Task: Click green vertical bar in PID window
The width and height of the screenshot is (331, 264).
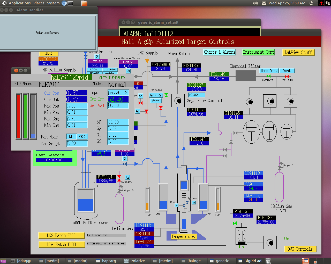Action: 25,117
